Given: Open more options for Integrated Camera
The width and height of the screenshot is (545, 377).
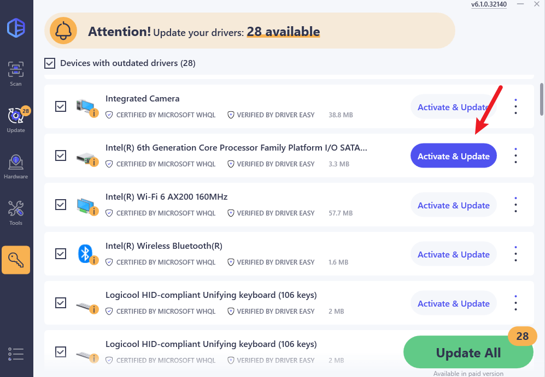Looking at the screenshot, I should 515,107.
